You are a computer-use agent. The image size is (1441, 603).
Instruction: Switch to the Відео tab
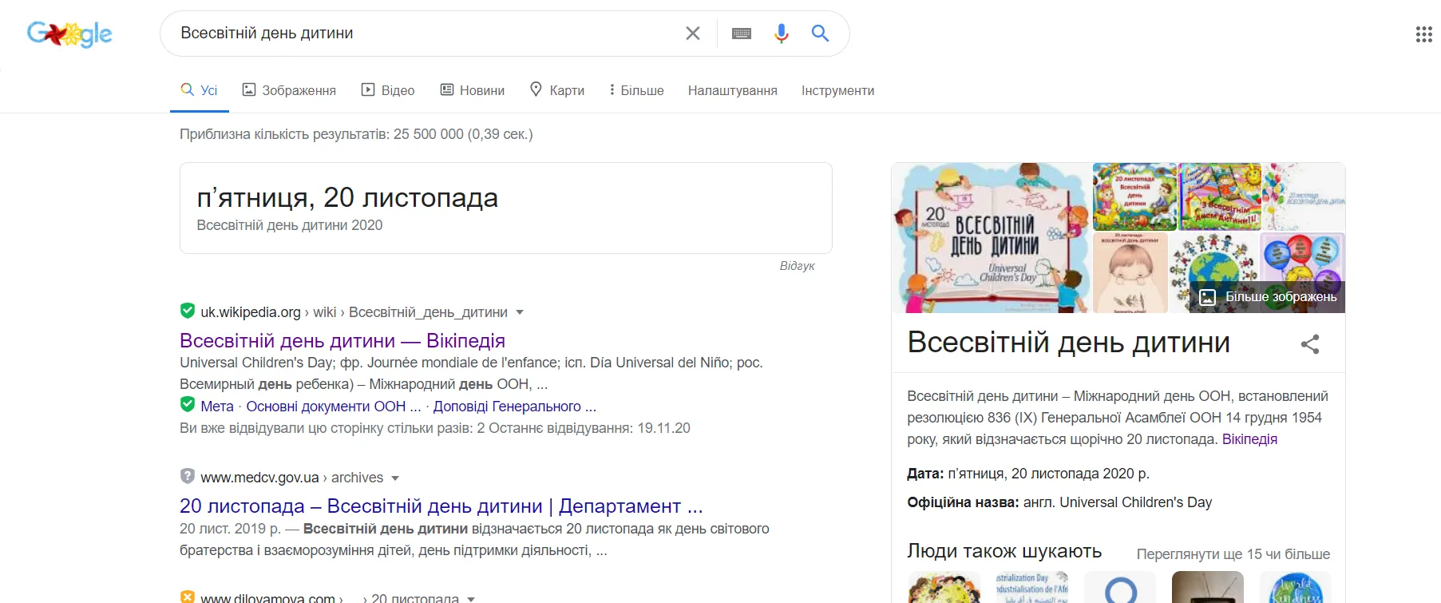pos(388,90)
